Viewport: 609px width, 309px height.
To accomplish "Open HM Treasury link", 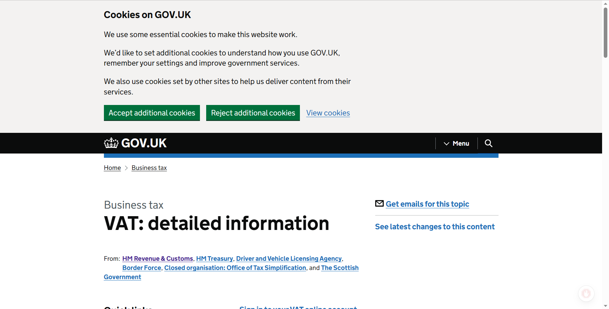I will click(x=214, y=258).
